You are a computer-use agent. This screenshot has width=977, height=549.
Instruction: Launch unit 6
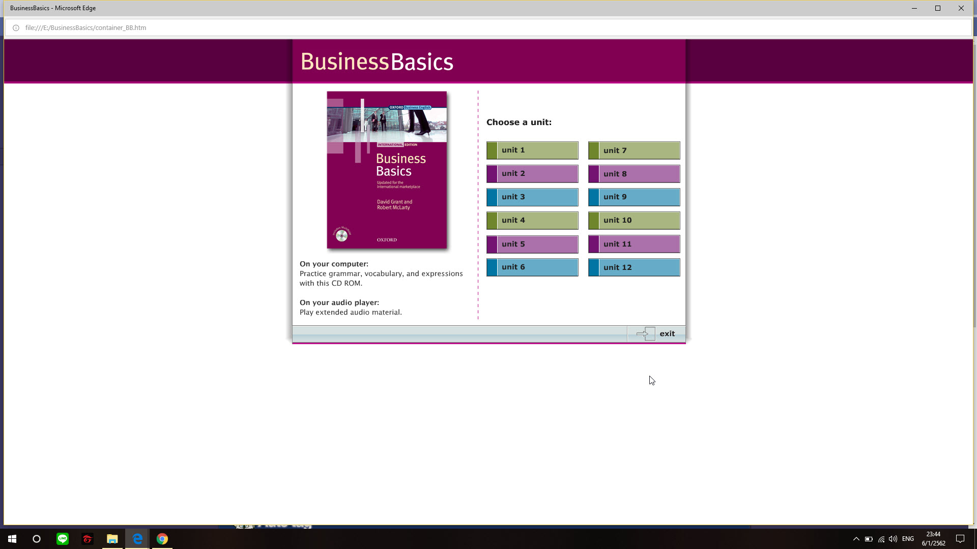(x=532, y=267)
